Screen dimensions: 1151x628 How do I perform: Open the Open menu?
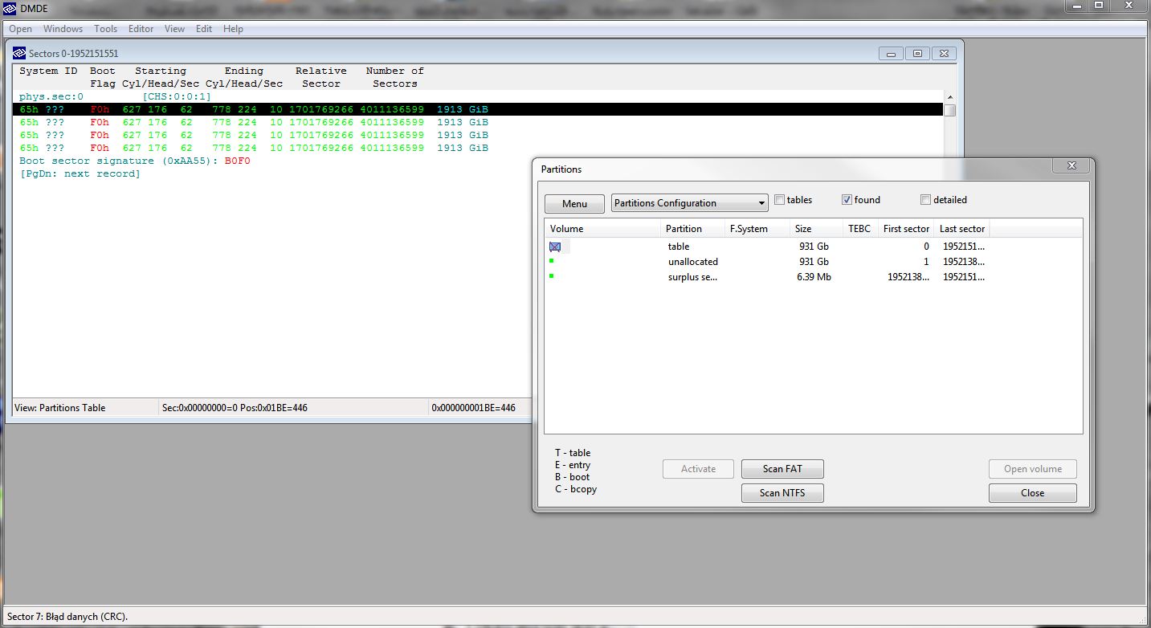[21, 29]
